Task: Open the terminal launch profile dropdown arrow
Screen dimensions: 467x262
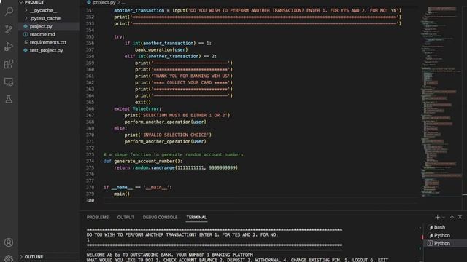Action: coord(444,218)
